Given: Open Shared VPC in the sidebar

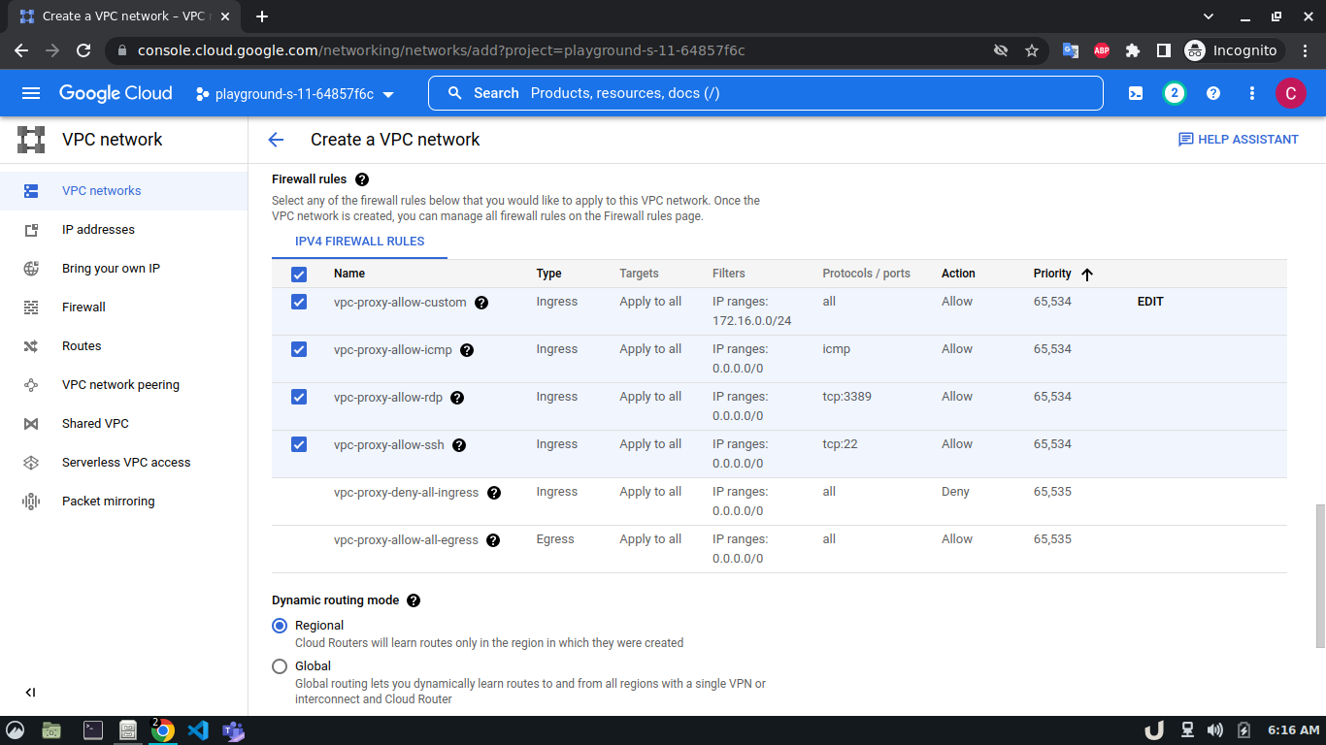Looking at the screenshot, I should 123,424.
